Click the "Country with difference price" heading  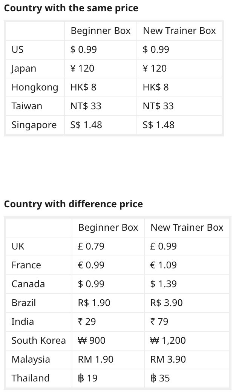pyautogui.click(x=73, y=204)
